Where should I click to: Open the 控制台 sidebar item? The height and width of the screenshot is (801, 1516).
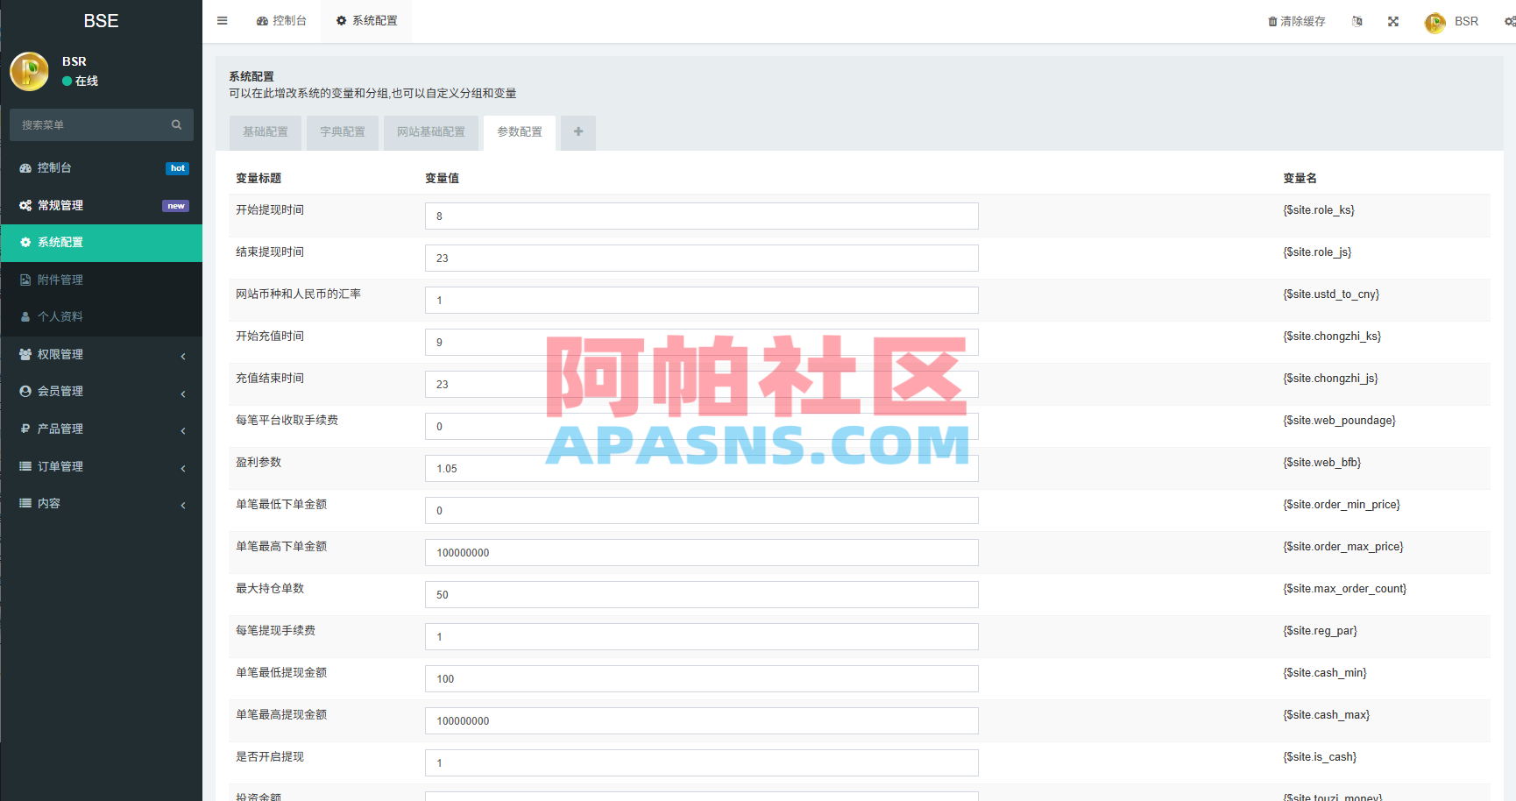[102, 167]
